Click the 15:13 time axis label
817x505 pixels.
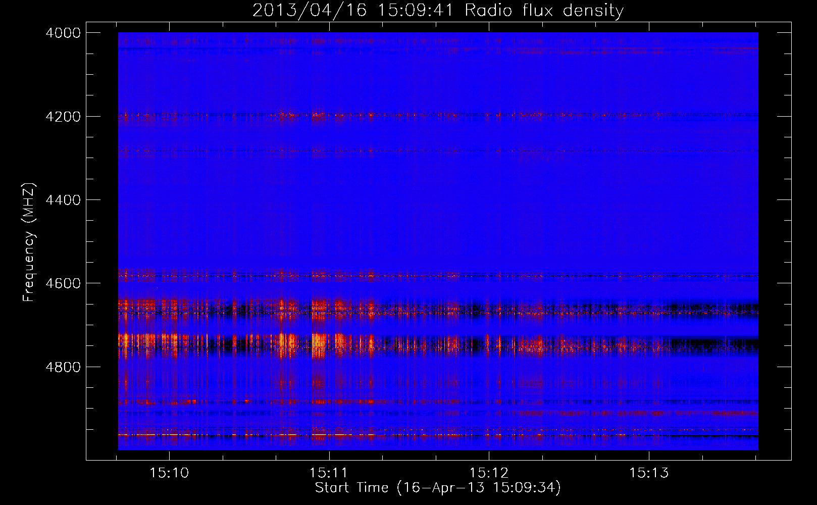pyautogui.click(x=648, y=473)
